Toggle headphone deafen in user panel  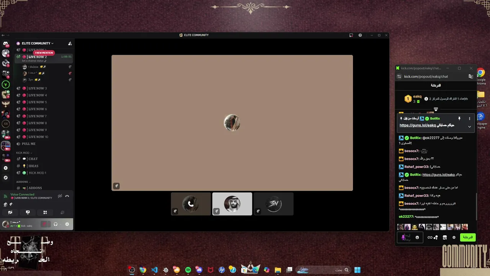coord(56,224)
